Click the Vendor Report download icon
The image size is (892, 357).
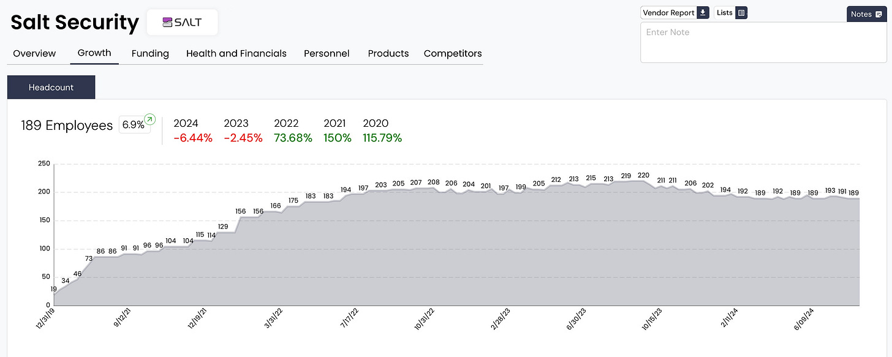point(703,13)
